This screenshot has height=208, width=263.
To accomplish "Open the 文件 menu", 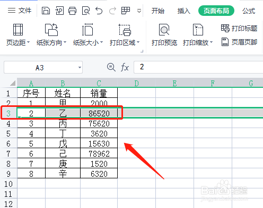I will click(x=20, y=11).
